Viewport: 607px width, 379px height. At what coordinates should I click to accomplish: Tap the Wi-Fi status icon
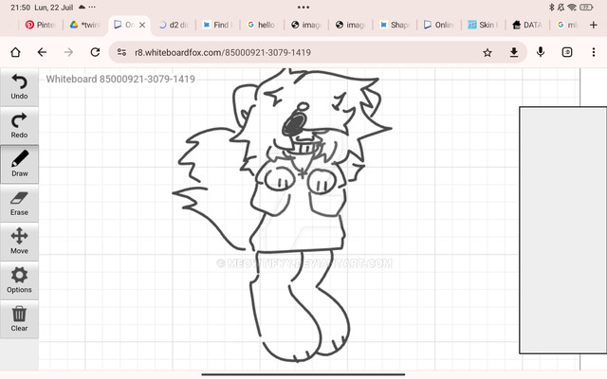pyautogui.click(x=572, y=7)
